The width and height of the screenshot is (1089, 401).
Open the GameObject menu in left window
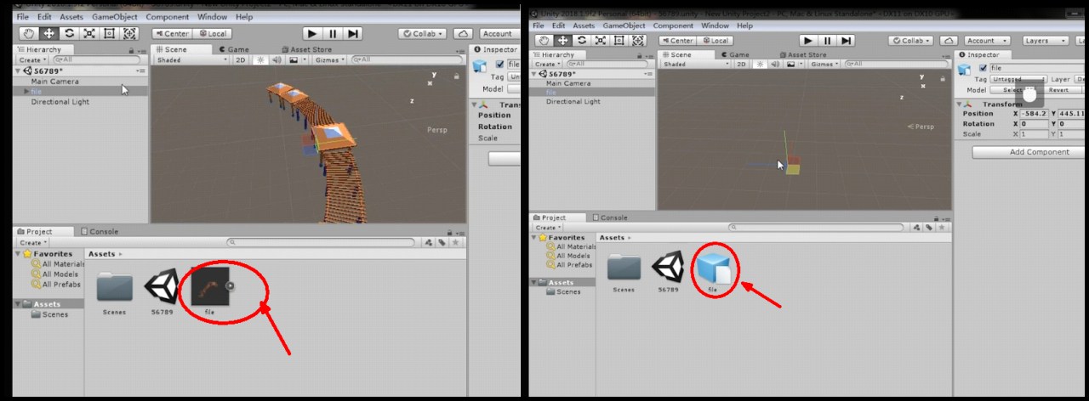click(x=114, y=17)
